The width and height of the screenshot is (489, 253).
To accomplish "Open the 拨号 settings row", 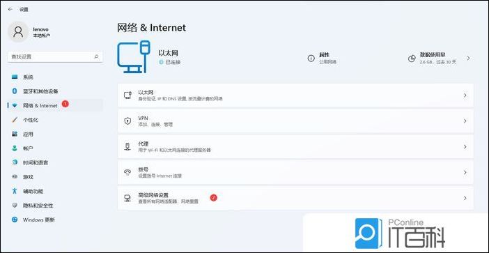I will pyautogui.click(x=295, y=172).
